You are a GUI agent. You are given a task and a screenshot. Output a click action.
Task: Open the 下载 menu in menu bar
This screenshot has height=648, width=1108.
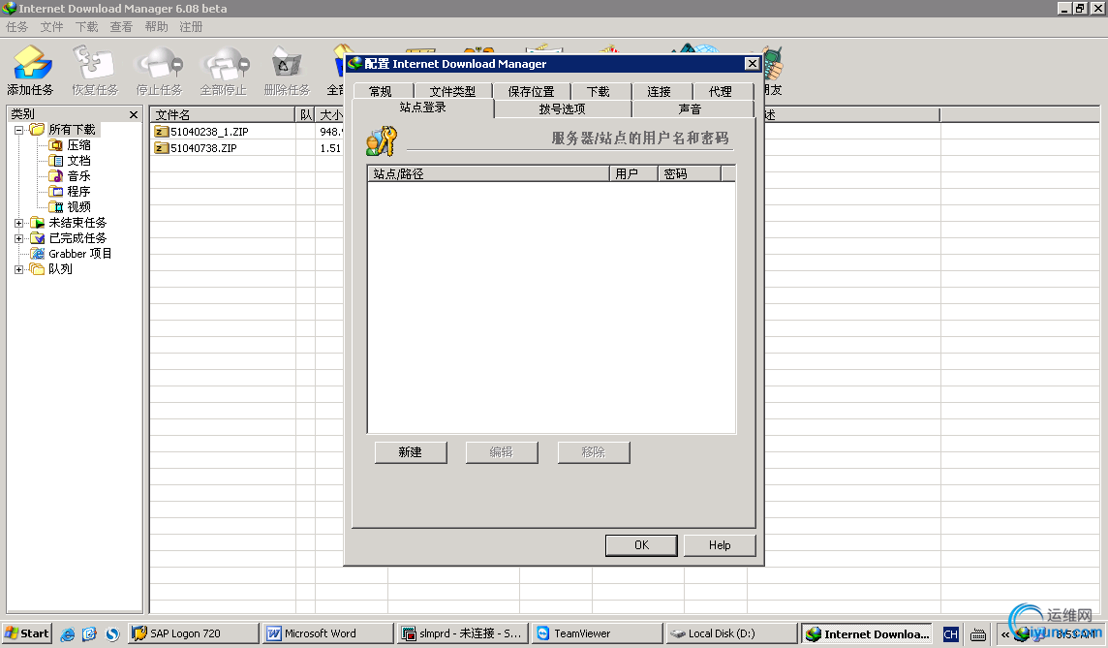click(86, 27)
